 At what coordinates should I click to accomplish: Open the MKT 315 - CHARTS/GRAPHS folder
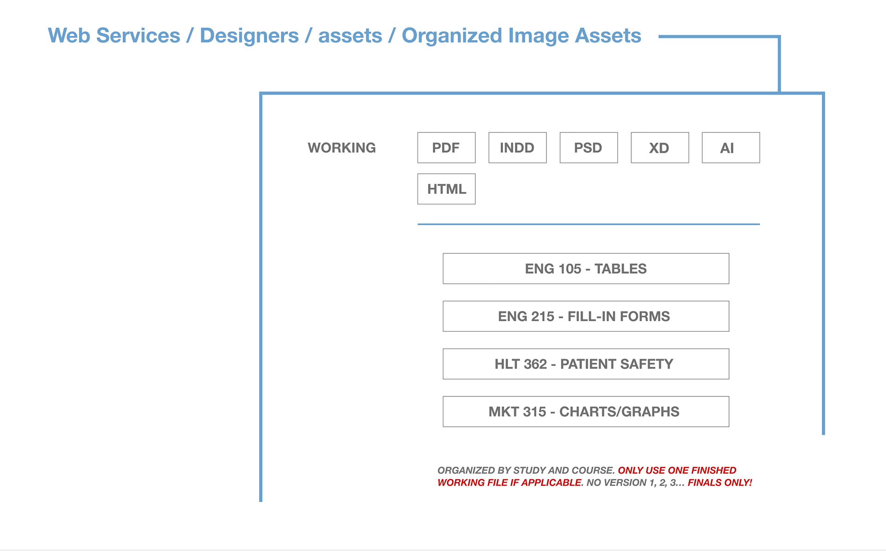coord(586,411)
